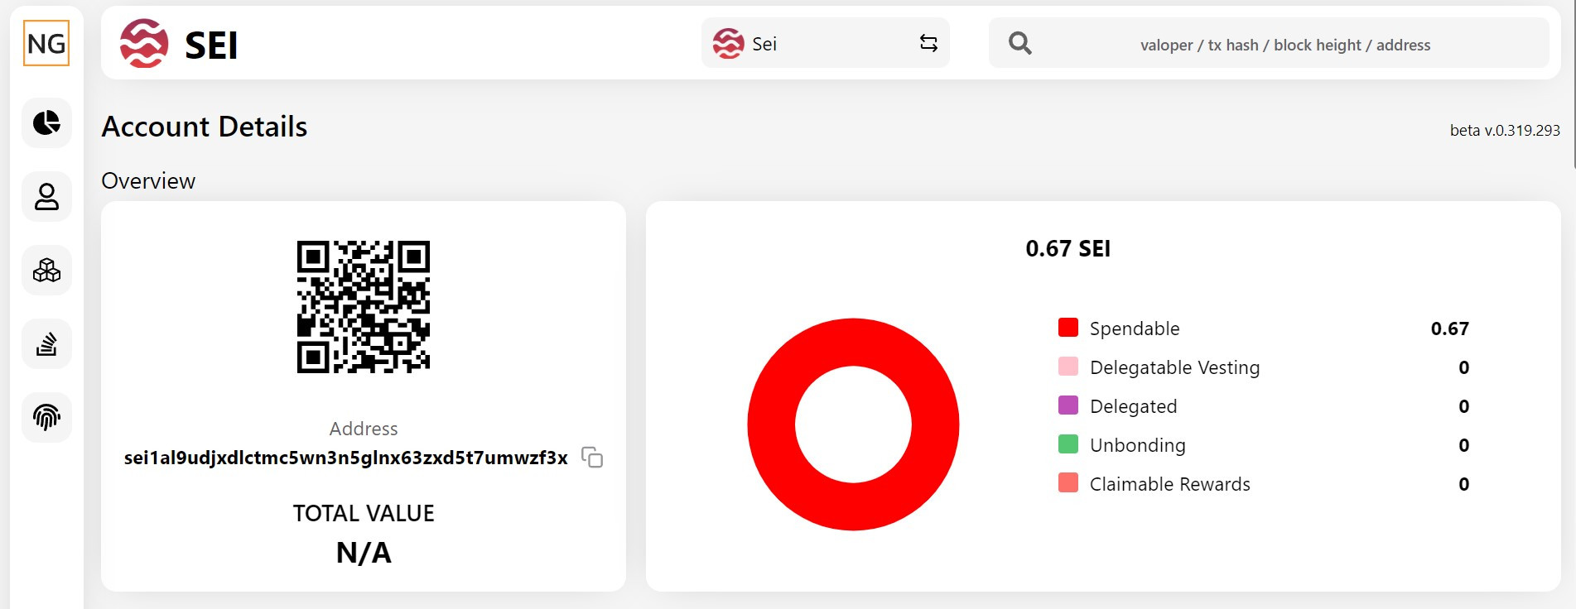Click the swap network arrows icon
Screen dimensions: 1576x609
point(928,43)
